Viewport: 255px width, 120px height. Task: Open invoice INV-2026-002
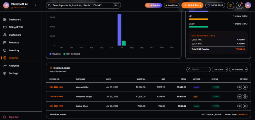pos(56,97)
